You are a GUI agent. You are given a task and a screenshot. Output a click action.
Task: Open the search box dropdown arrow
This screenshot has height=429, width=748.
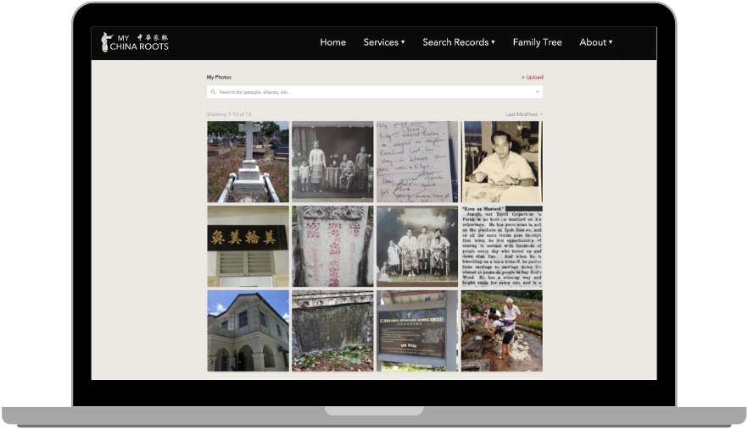click(537, 92)
